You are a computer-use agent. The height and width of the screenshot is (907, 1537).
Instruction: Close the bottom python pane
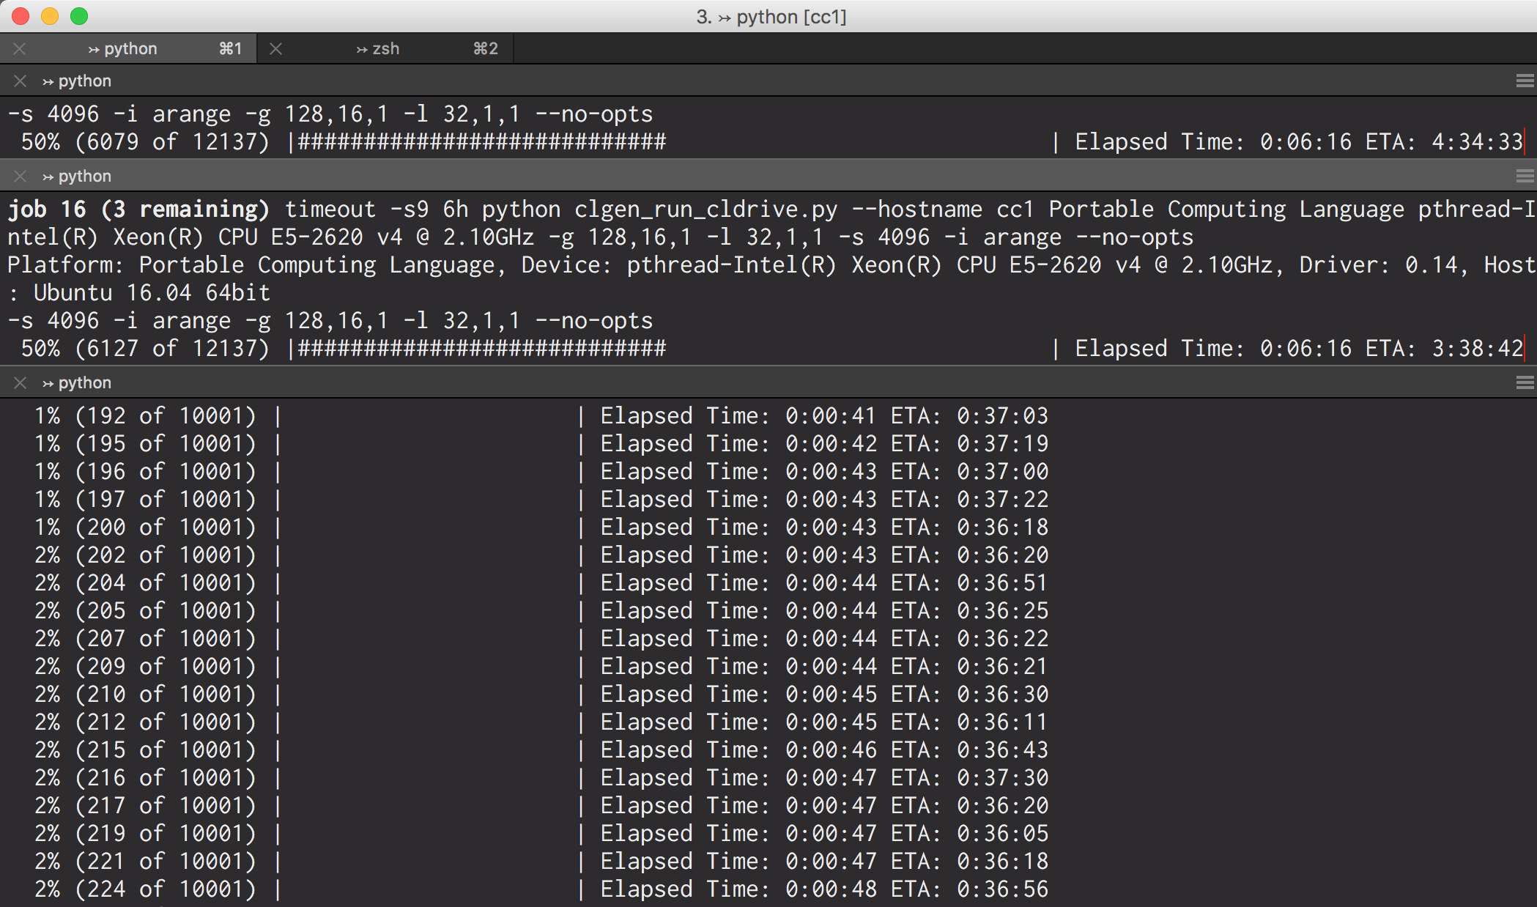(20, 382)
